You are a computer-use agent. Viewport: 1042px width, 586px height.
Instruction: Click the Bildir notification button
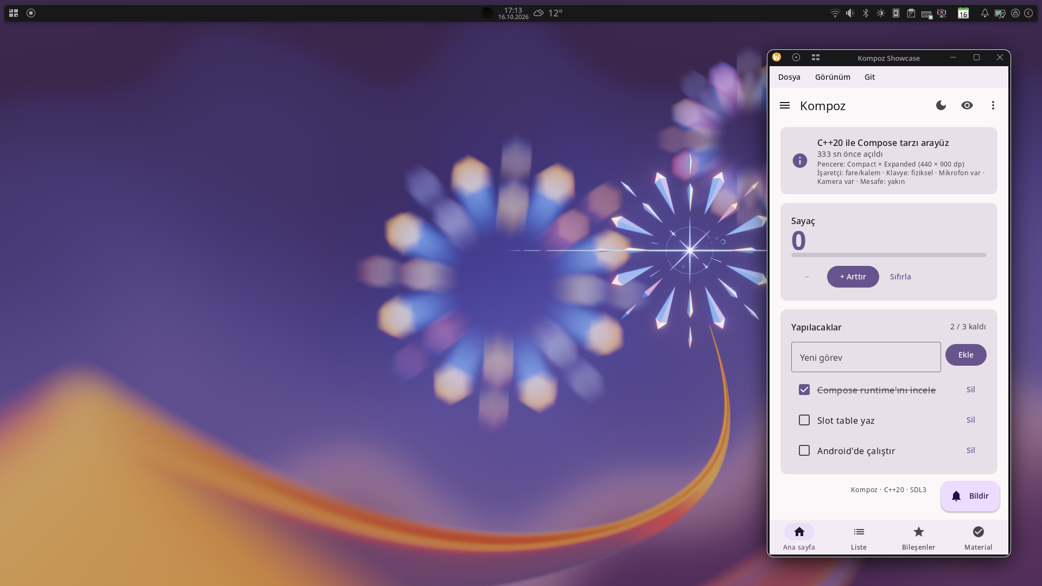(970, 496)
